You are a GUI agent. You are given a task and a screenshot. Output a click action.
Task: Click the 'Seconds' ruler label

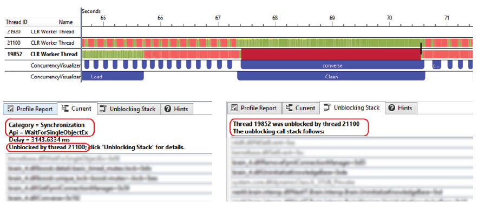click(x=91, y=11)
